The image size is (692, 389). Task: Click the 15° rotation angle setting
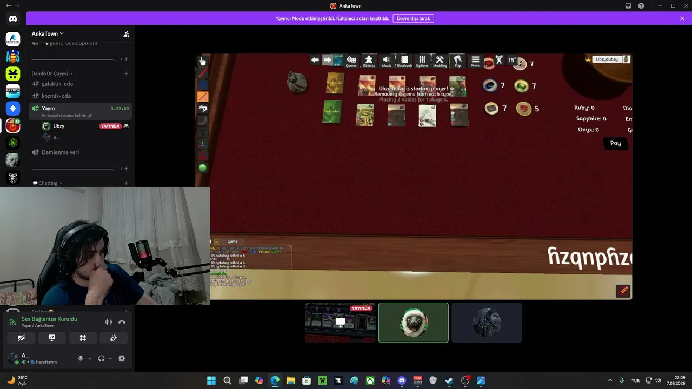(511, 60)
